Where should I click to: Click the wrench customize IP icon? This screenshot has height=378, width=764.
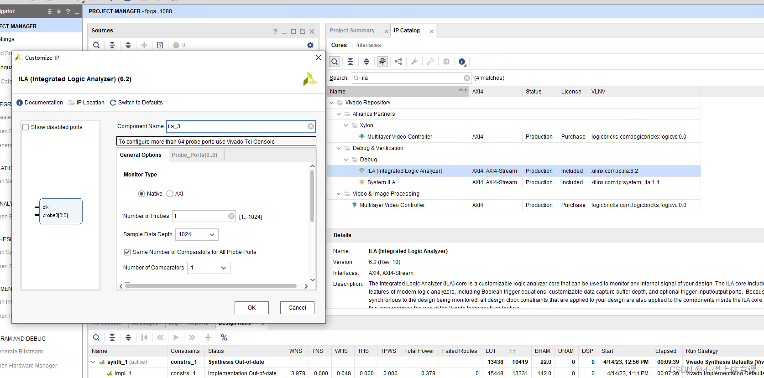[414, 62]
